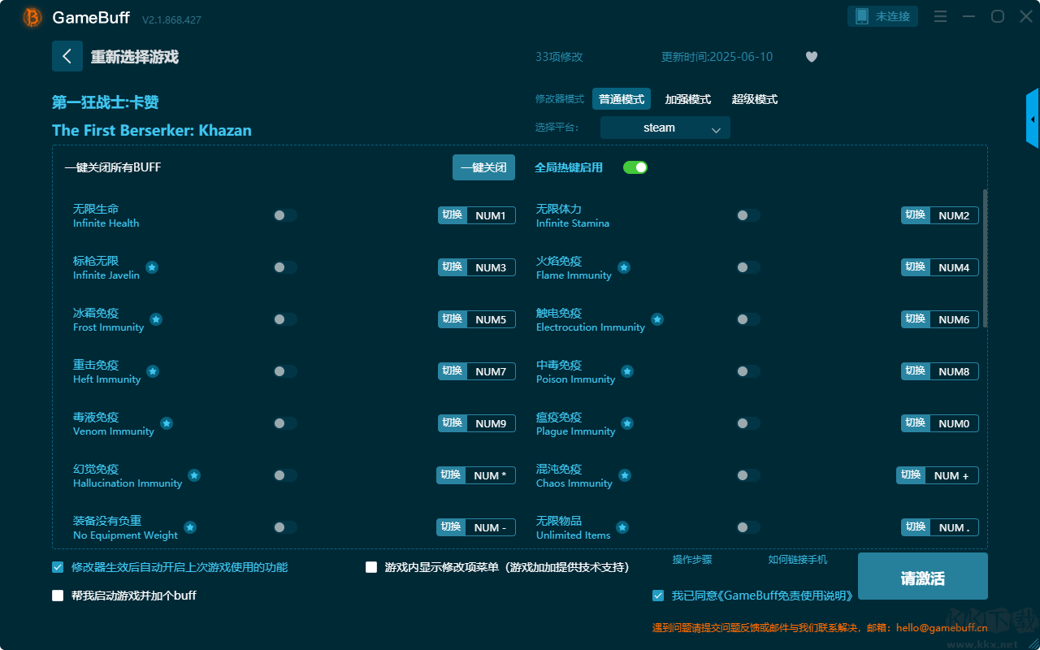Viewport: 1040px width, 650px height.
Task: Open the hamburger menu icon in title bar
Action: click(x=940, y=16)
